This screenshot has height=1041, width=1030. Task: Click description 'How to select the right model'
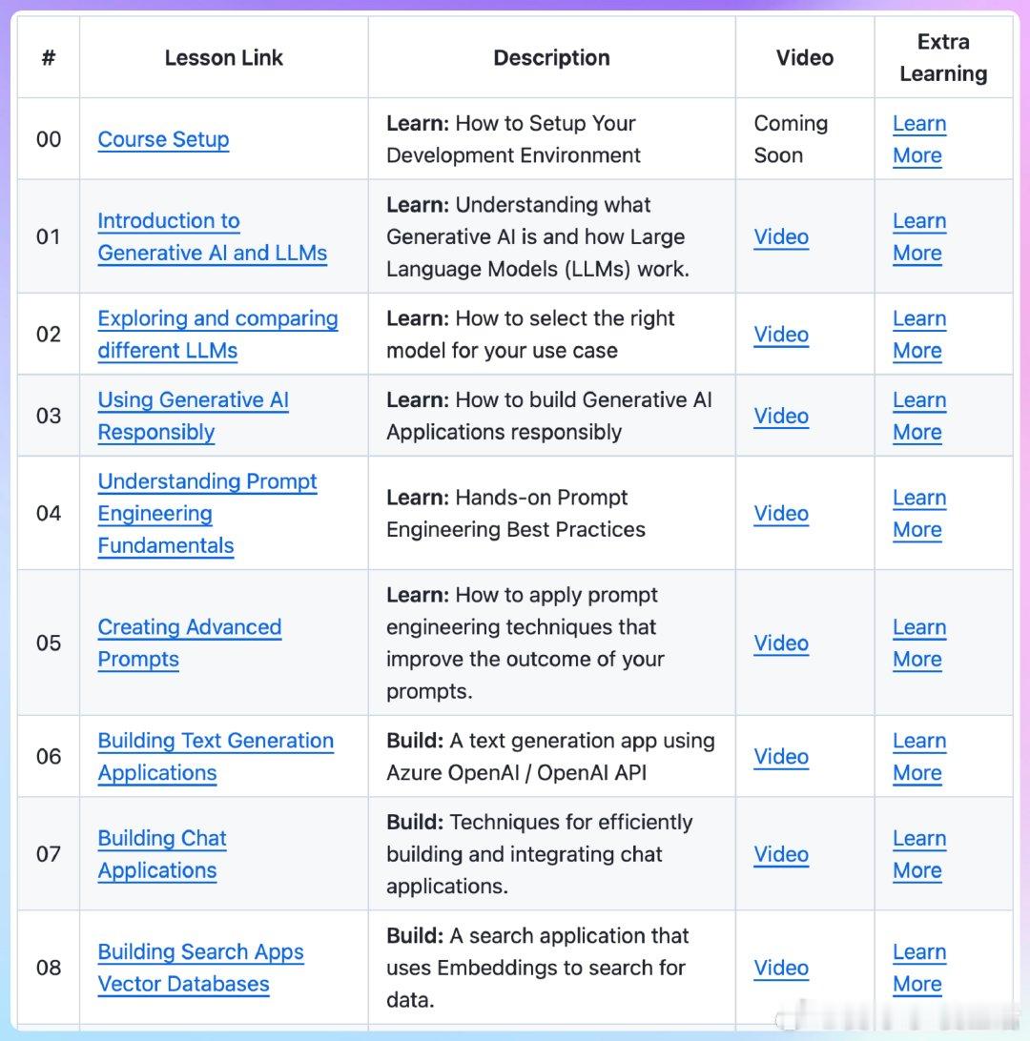point(530,335)
